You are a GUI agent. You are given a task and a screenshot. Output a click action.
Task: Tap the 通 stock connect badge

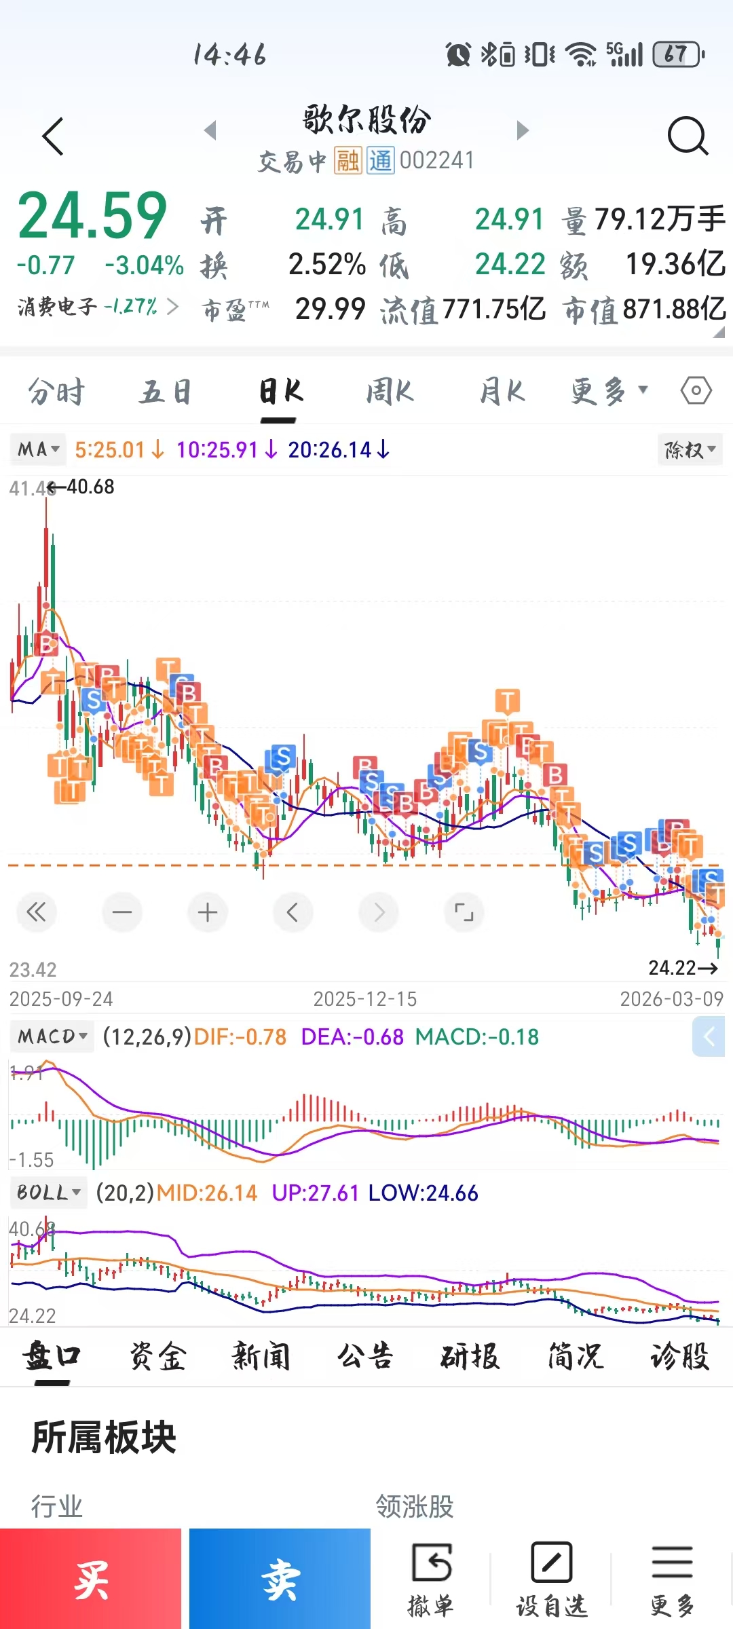381,162
